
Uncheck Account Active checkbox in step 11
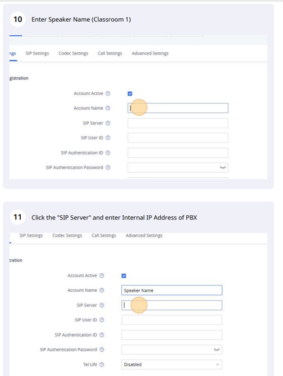click(x=124, y=276)
